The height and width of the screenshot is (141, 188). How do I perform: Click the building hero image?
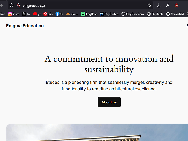pyautogui.click(x=97, y=132)
